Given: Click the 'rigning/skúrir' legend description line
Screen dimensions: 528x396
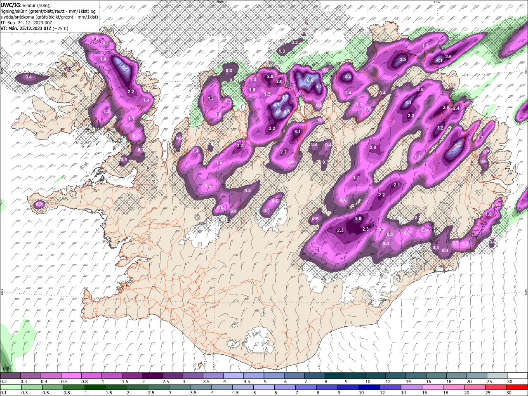Looking at the screenshot, I should point(48,11).
